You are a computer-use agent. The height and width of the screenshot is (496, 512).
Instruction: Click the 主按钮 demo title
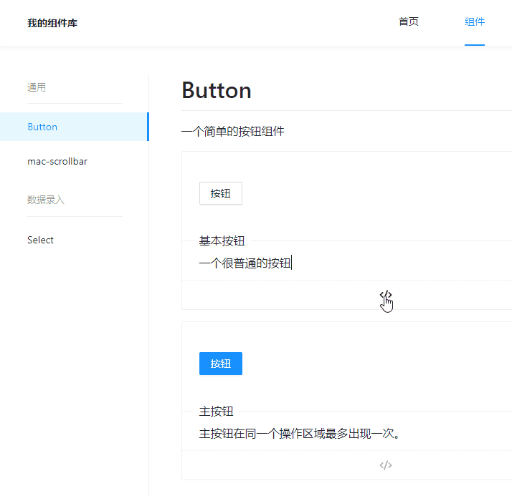[216, 412]
